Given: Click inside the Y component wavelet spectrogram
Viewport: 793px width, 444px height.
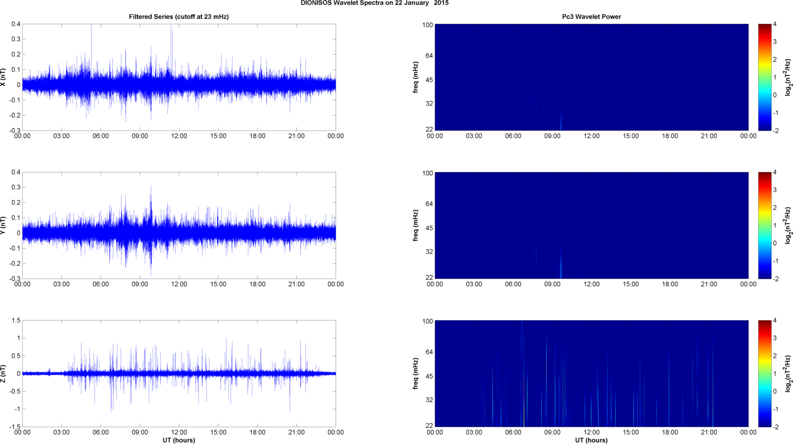Looking at the screenshot, I should pyautogui.click(x=591, y=226).
